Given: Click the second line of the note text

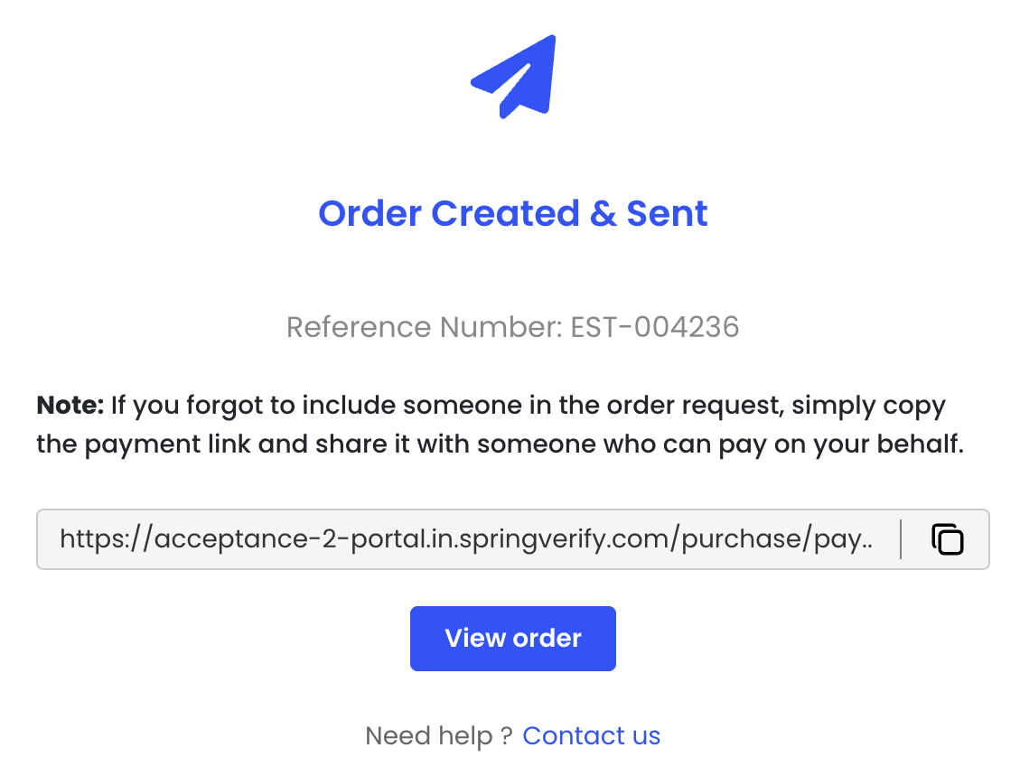Looking at the screenshot, I should coord(501,445).
